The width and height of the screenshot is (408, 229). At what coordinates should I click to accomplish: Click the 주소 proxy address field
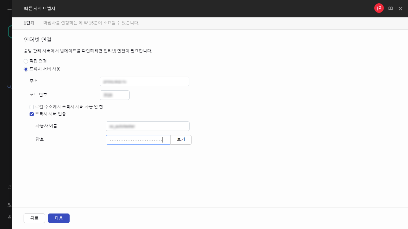tap(144, 81)
